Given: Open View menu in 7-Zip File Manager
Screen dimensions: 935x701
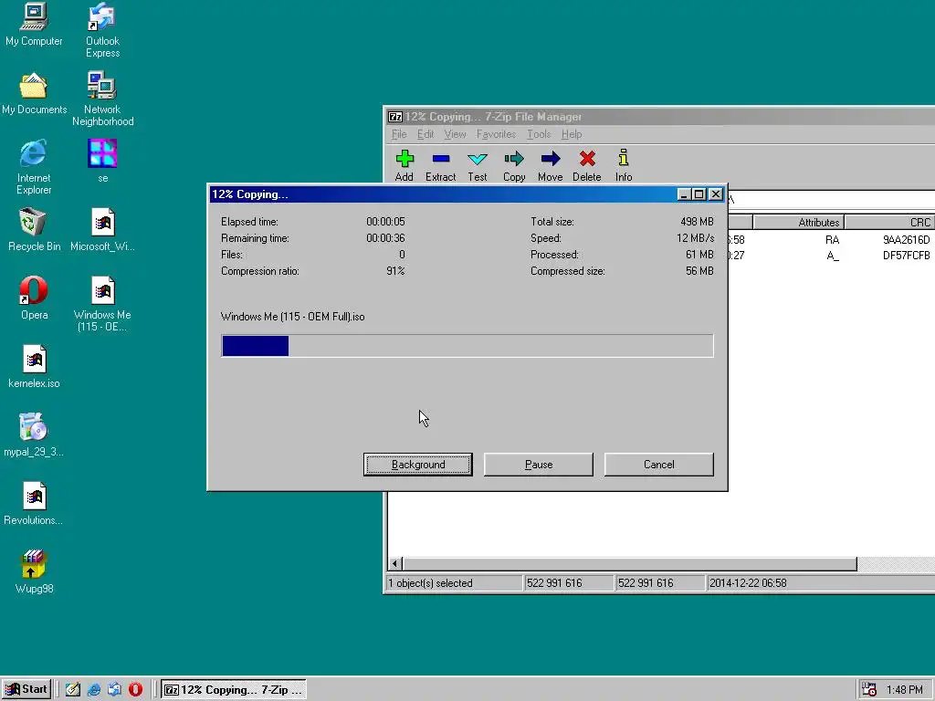Looking at the screenshot, I should coord(455,134).
